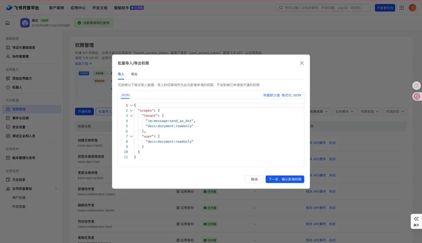This screenshot has width=422, height=243.
Task: Open the apps grid icon in the header
Action: [402, 8]
